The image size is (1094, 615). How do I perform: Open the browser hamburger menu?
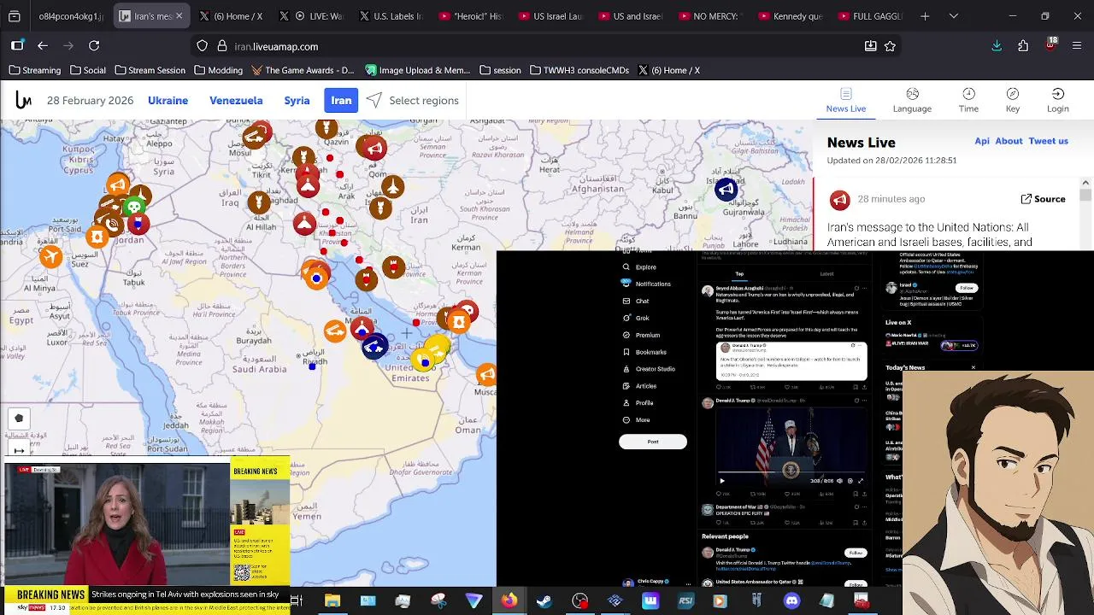coord(1077,46)
